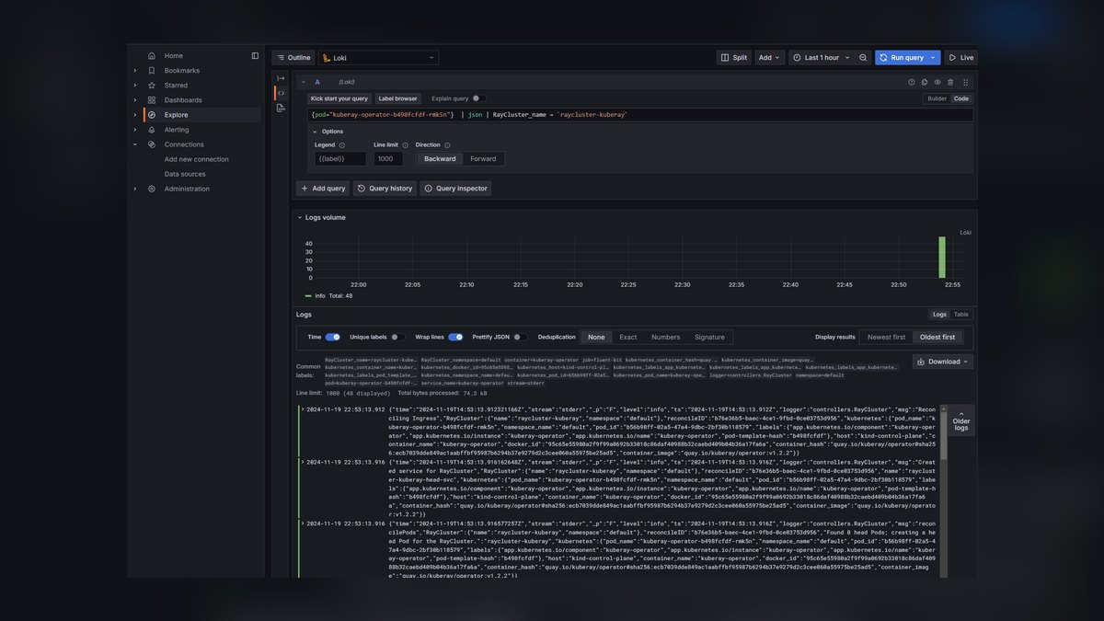Show Direction info icon
Screen dimensions: 1104x621
[x=447, y=145]
